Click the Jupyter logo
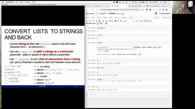This screenshot has width=195, height=109. coord(101,13)
